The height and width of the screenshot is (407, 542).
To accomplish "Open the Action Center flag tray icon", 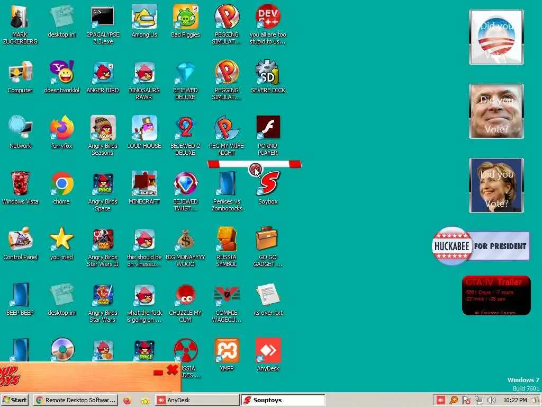I will (x=466, y=401).
